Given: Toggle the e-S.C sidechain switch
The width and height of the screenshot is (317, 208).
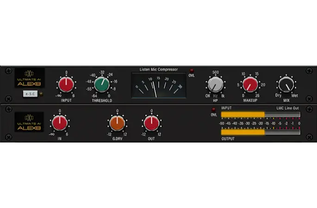Looking at the screenshot, I should pyautogui.click(x=30, y=94).
